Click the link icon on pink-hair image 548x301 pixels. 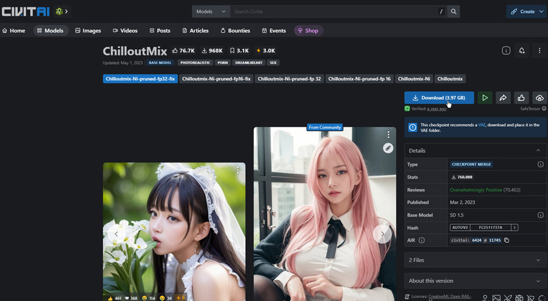click(388, 148)
